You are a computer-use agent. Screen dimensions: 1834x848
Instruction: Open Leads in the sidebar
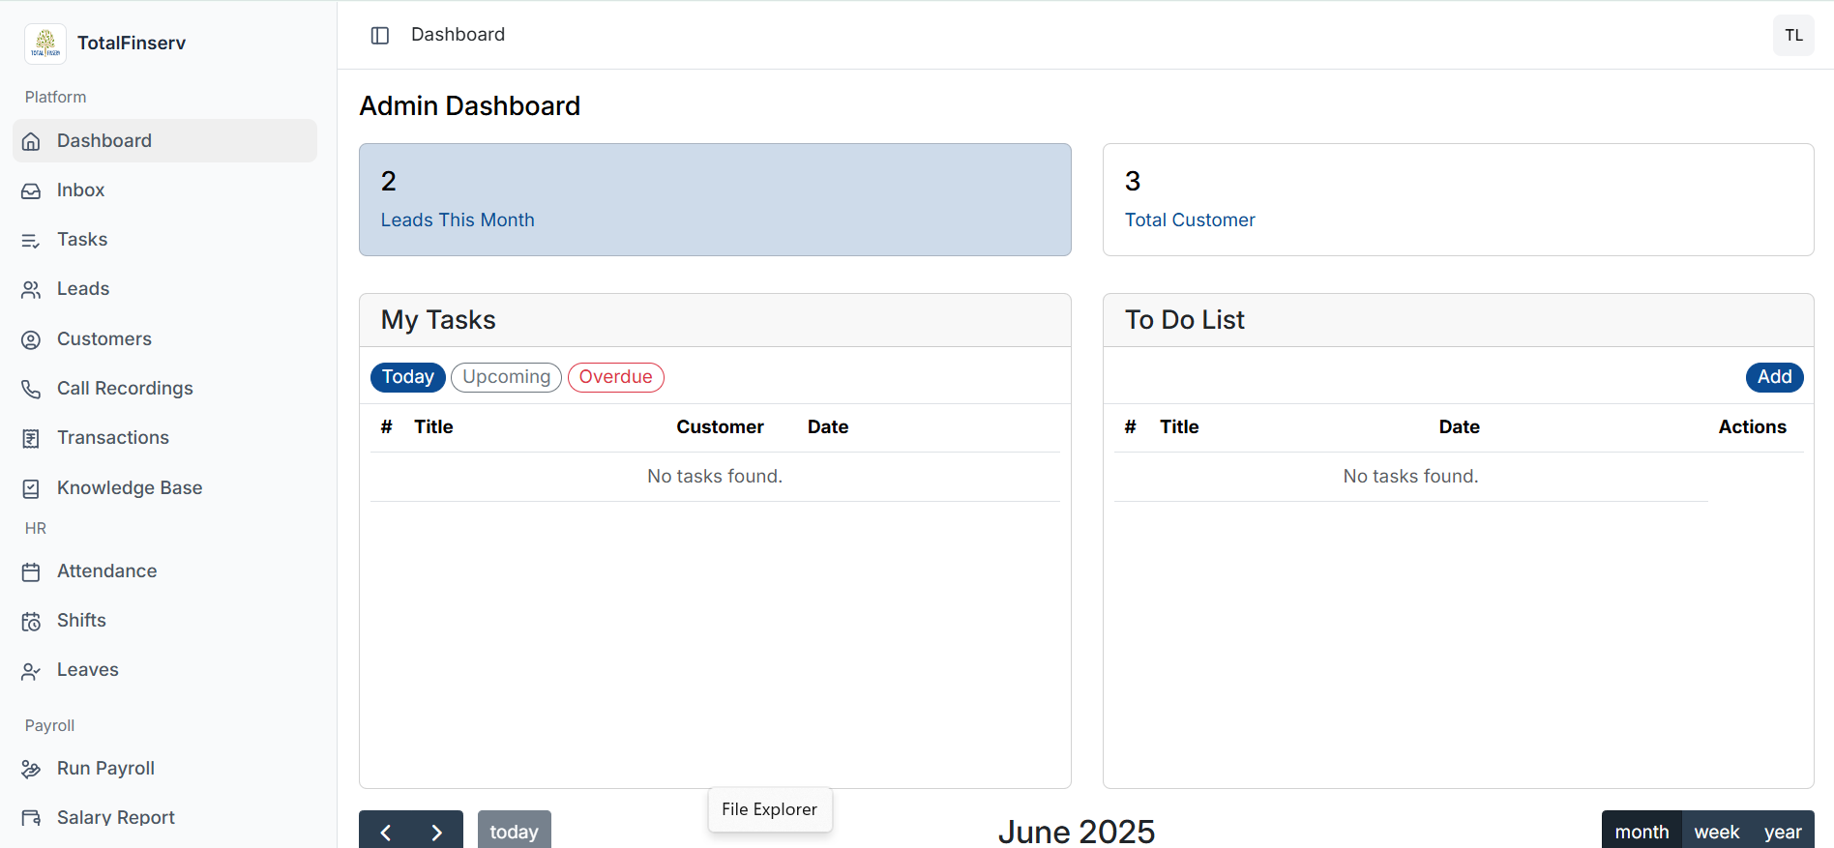tap(164, 289)
